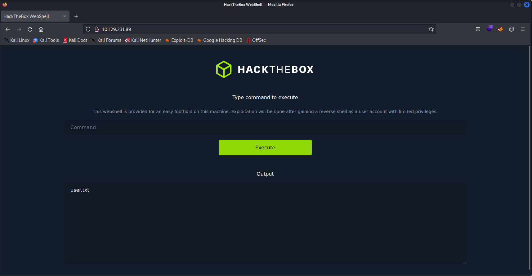Open a new browser tab
The image size is (532, 276).
point(76,16)
